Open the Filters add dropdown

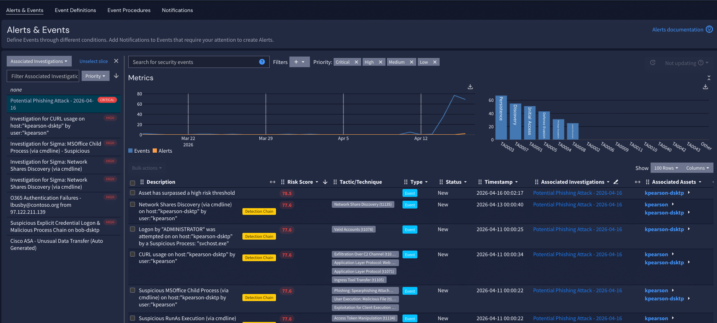pos(299,62)
